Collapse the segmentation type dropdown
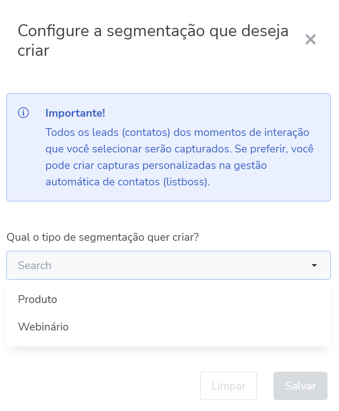339x411 pixels. click(x=314, y=265)
